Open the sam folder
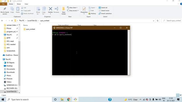Image resolution: width=182 pixels, height=102 pixels. pyautogui.click(x=8, y=48)
